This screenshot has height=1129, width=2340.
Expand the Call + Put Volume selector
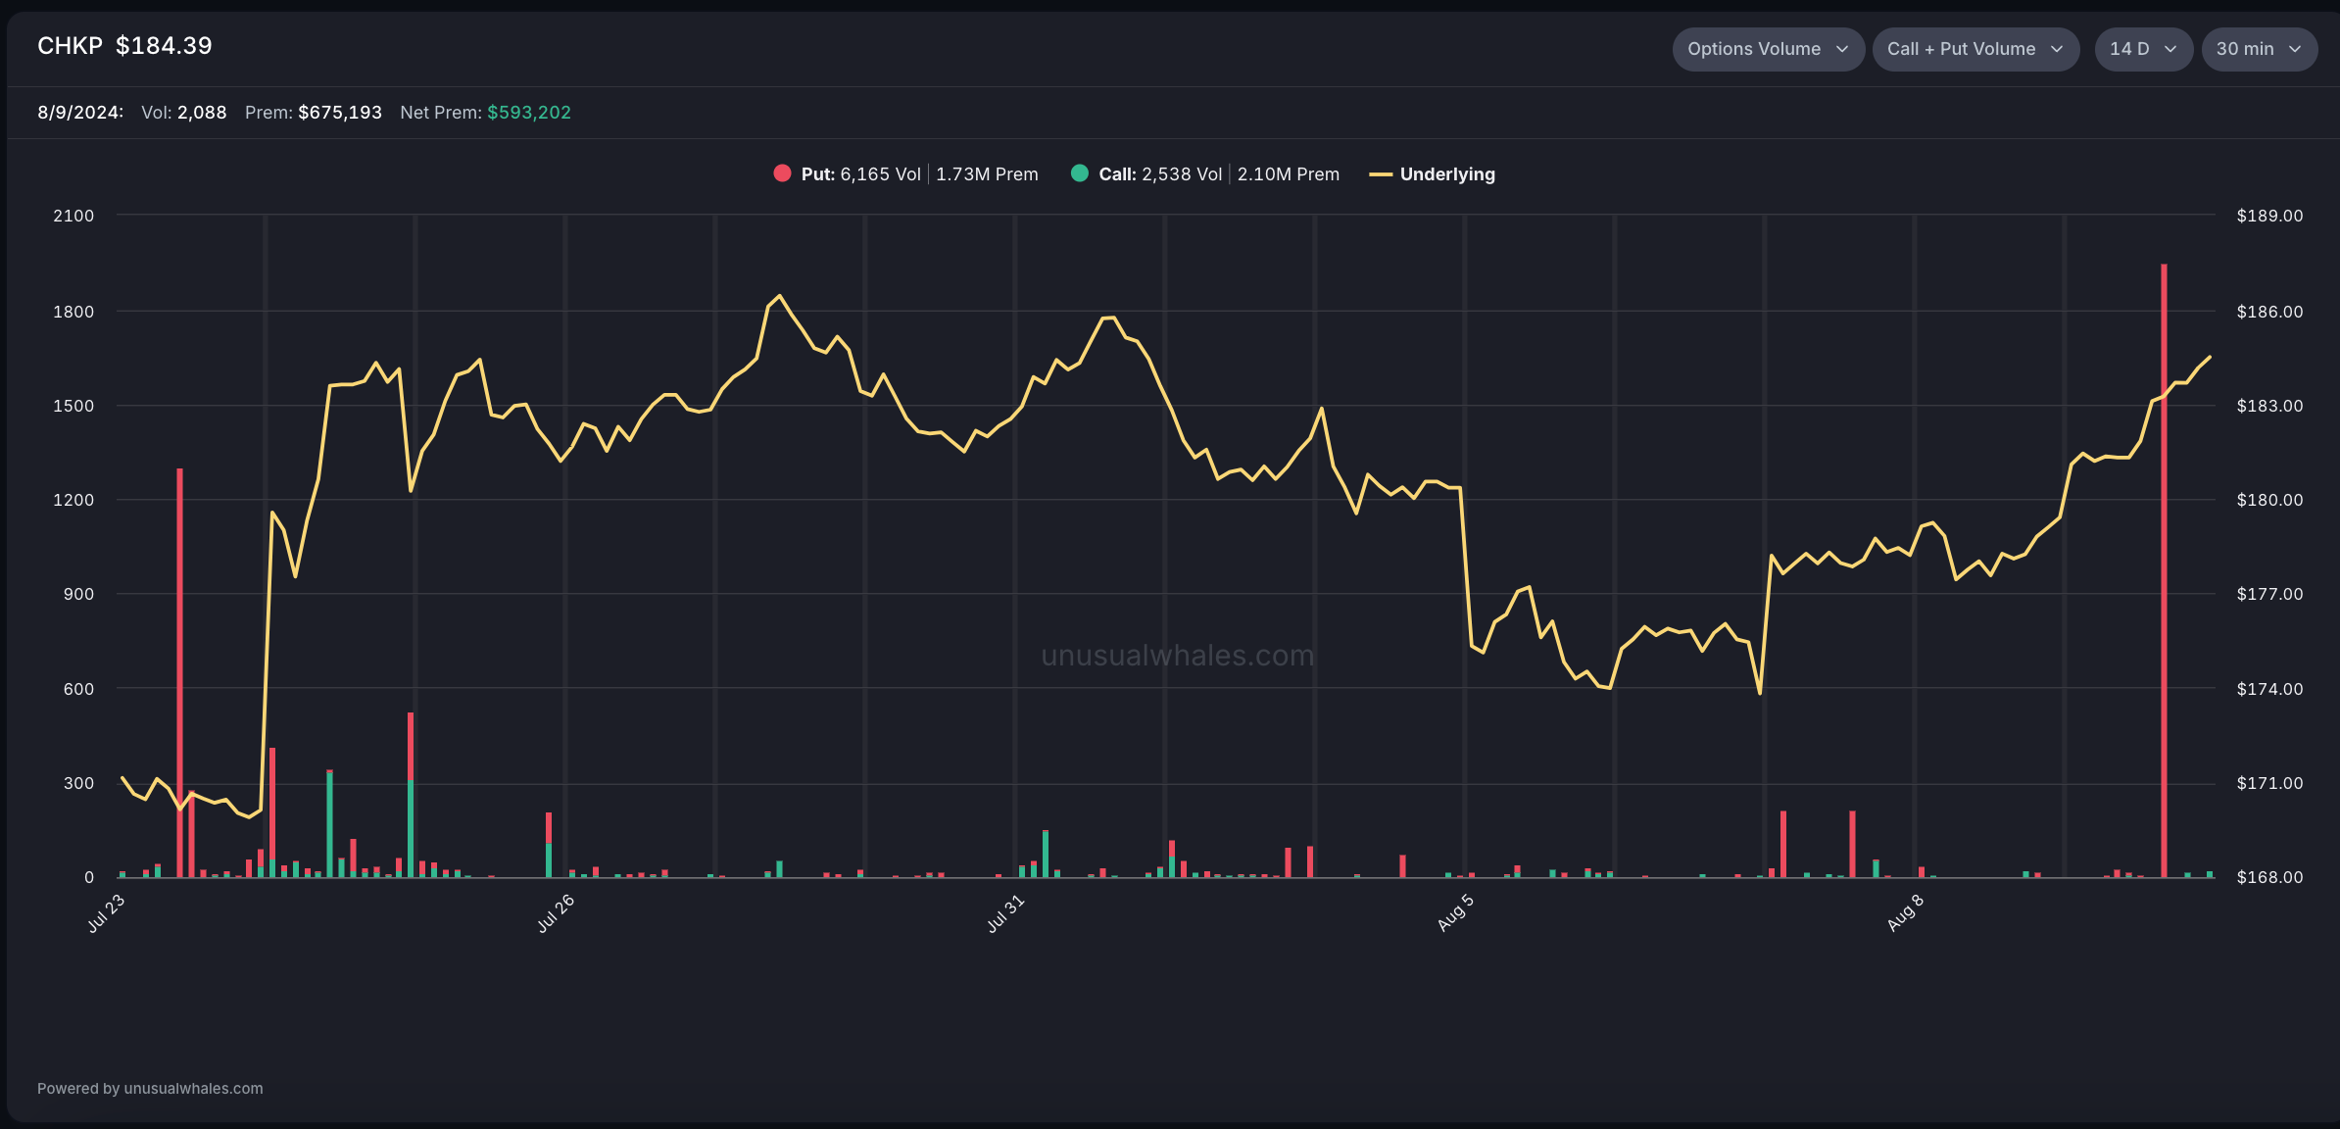pyautogui.click(x=1974, y=49)
